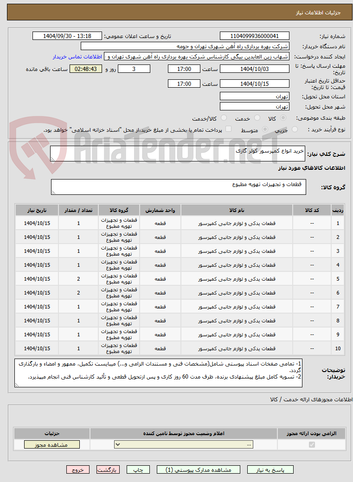This screenshot has width=353, height=482.
Task: Select the کالا radio button
Action: coord(283,118)
